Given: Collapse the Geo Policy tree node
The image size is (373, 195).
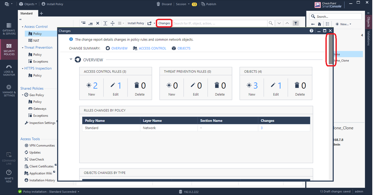Looking at the screenshot, I should (x=23, y=95).
